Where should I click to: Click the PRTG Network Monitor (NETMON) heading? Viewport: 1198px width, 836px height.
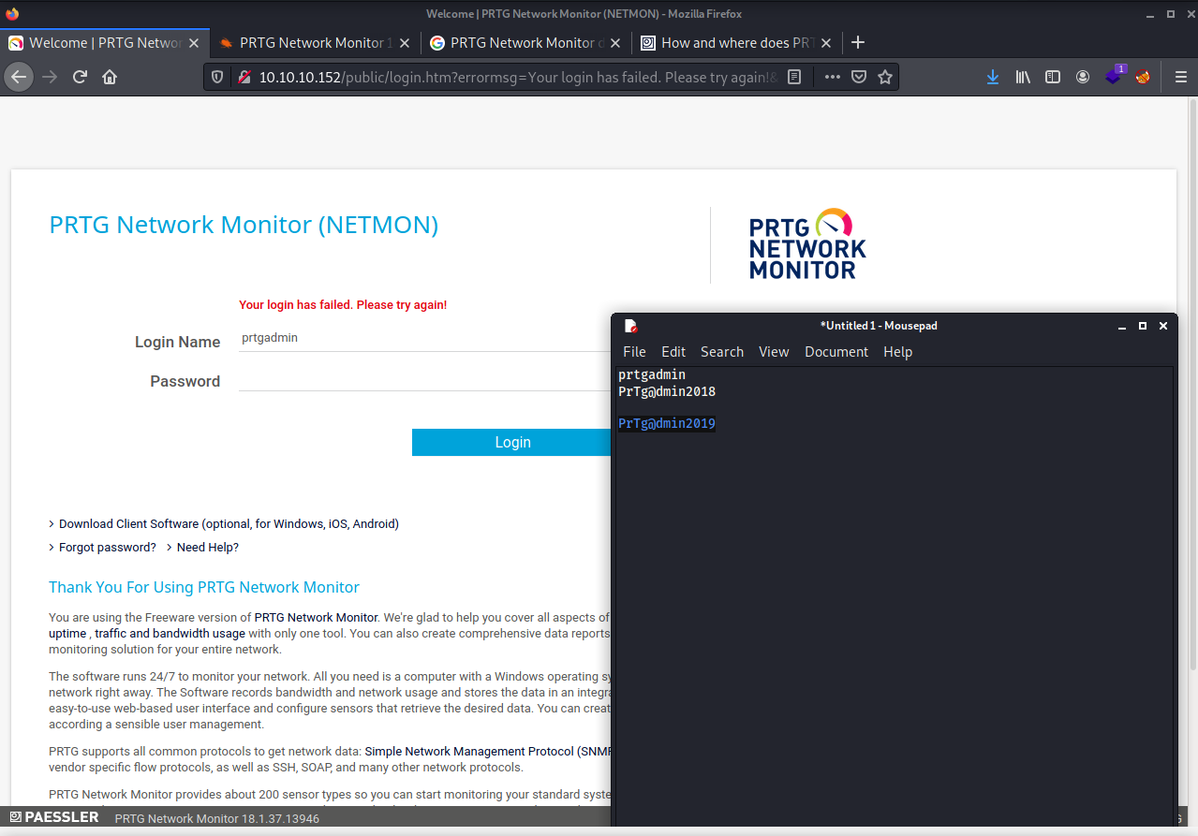pyautogui.click(x=244, y=225)
